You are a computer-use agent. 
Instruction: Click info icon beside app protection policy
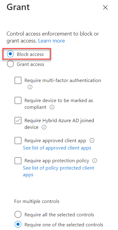[x=95, y=161]
